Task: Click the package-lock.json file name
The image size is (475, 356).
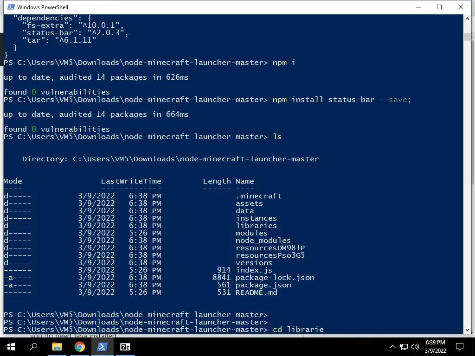Action: coord(275,278)
